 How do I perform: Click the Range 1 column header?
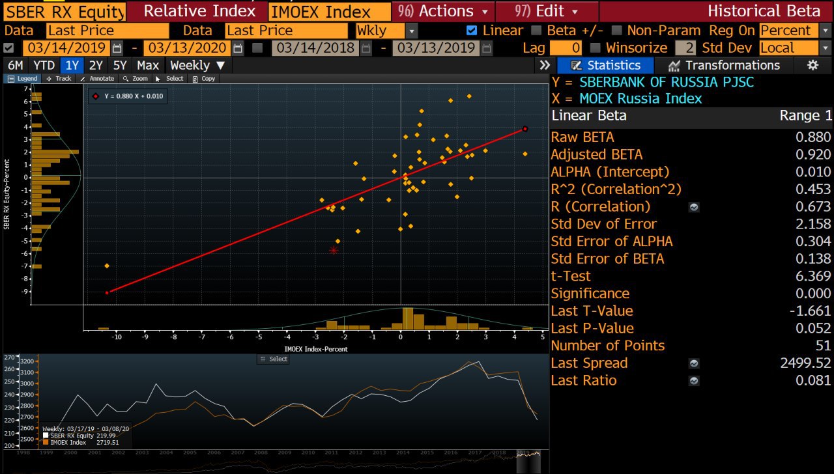click(x=805, y=116)
